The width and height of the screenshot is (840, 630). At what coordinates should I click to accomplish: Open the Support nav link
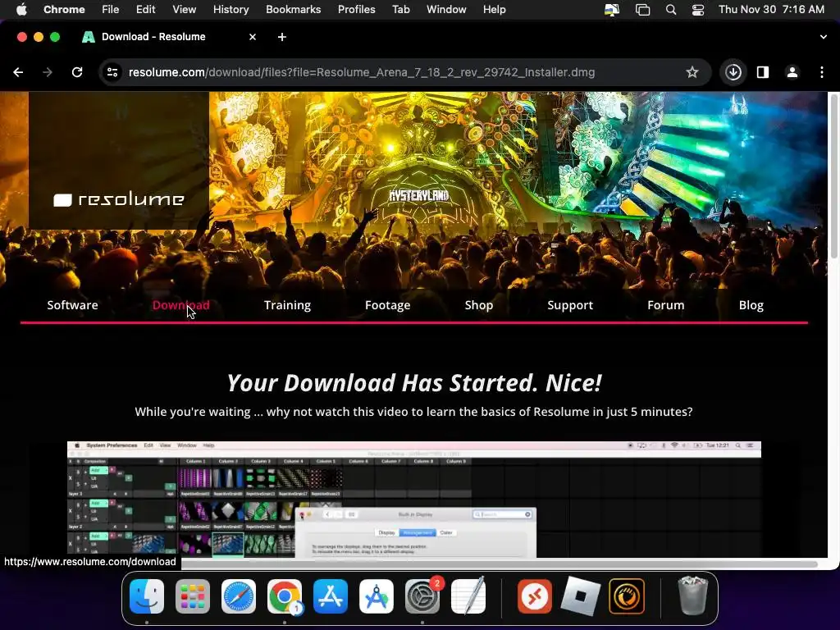click(570, 305)
